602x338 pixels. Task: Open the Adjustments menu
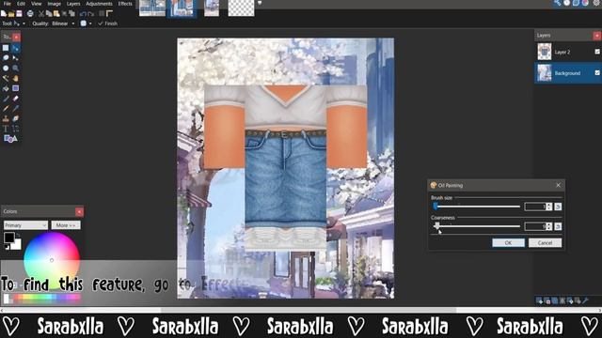tap(99, 4)
